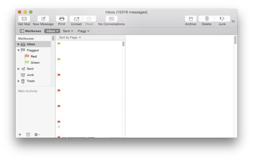Add a mailbox with the plus button
The image size is (253, 160).
[x=20, y=135]
